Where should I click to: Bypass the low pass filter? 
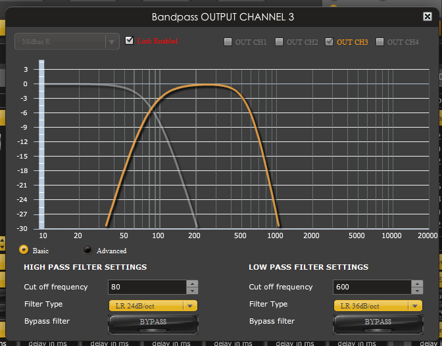pyautogui.click(x=378, y=324)
